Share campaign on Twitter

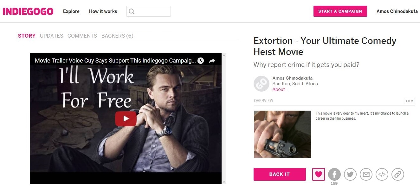tap(350, 174)
